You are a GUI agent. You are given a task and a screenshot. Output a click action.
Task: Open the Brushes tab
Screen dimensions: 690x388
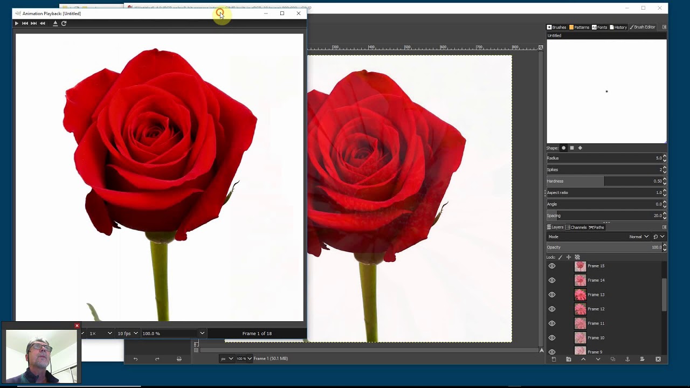[557, 27]
